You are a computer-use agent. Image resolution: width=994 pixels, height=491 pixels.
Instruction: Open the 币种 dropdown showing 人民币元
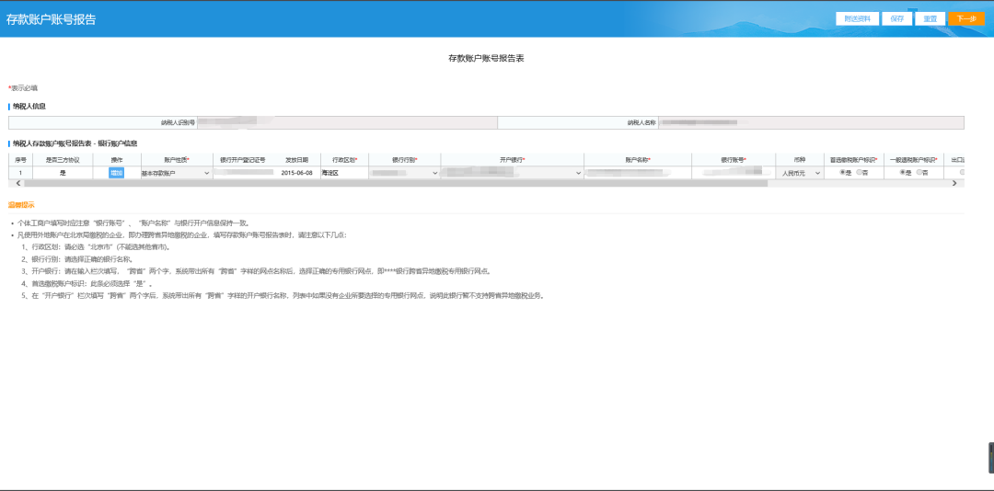pos(800,173)
